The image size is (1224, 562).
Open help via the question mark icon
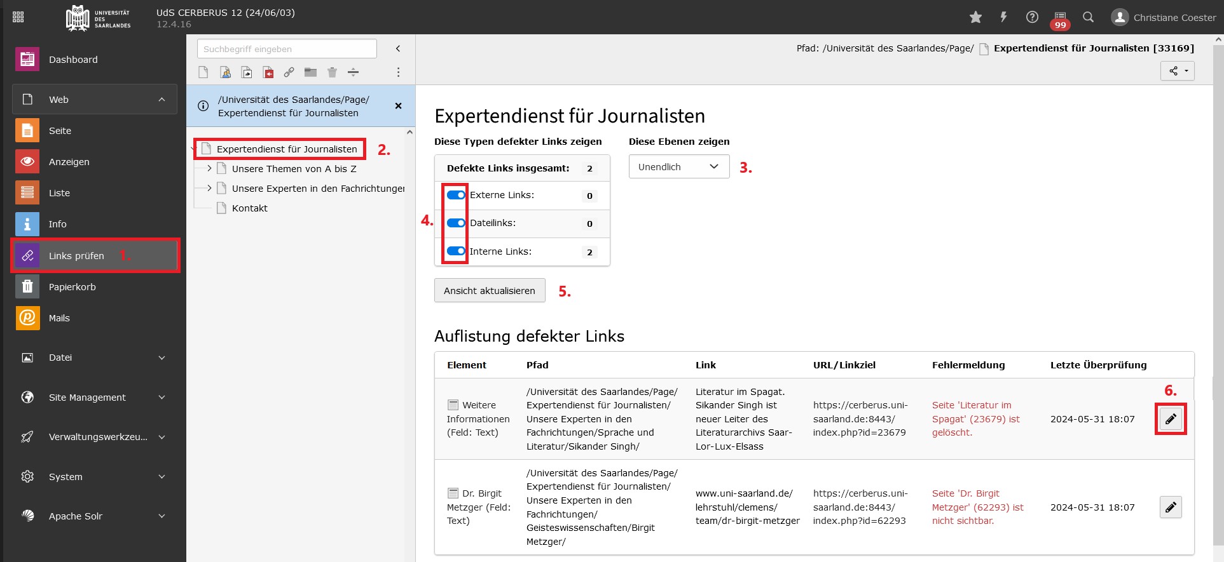(1032, 17)
